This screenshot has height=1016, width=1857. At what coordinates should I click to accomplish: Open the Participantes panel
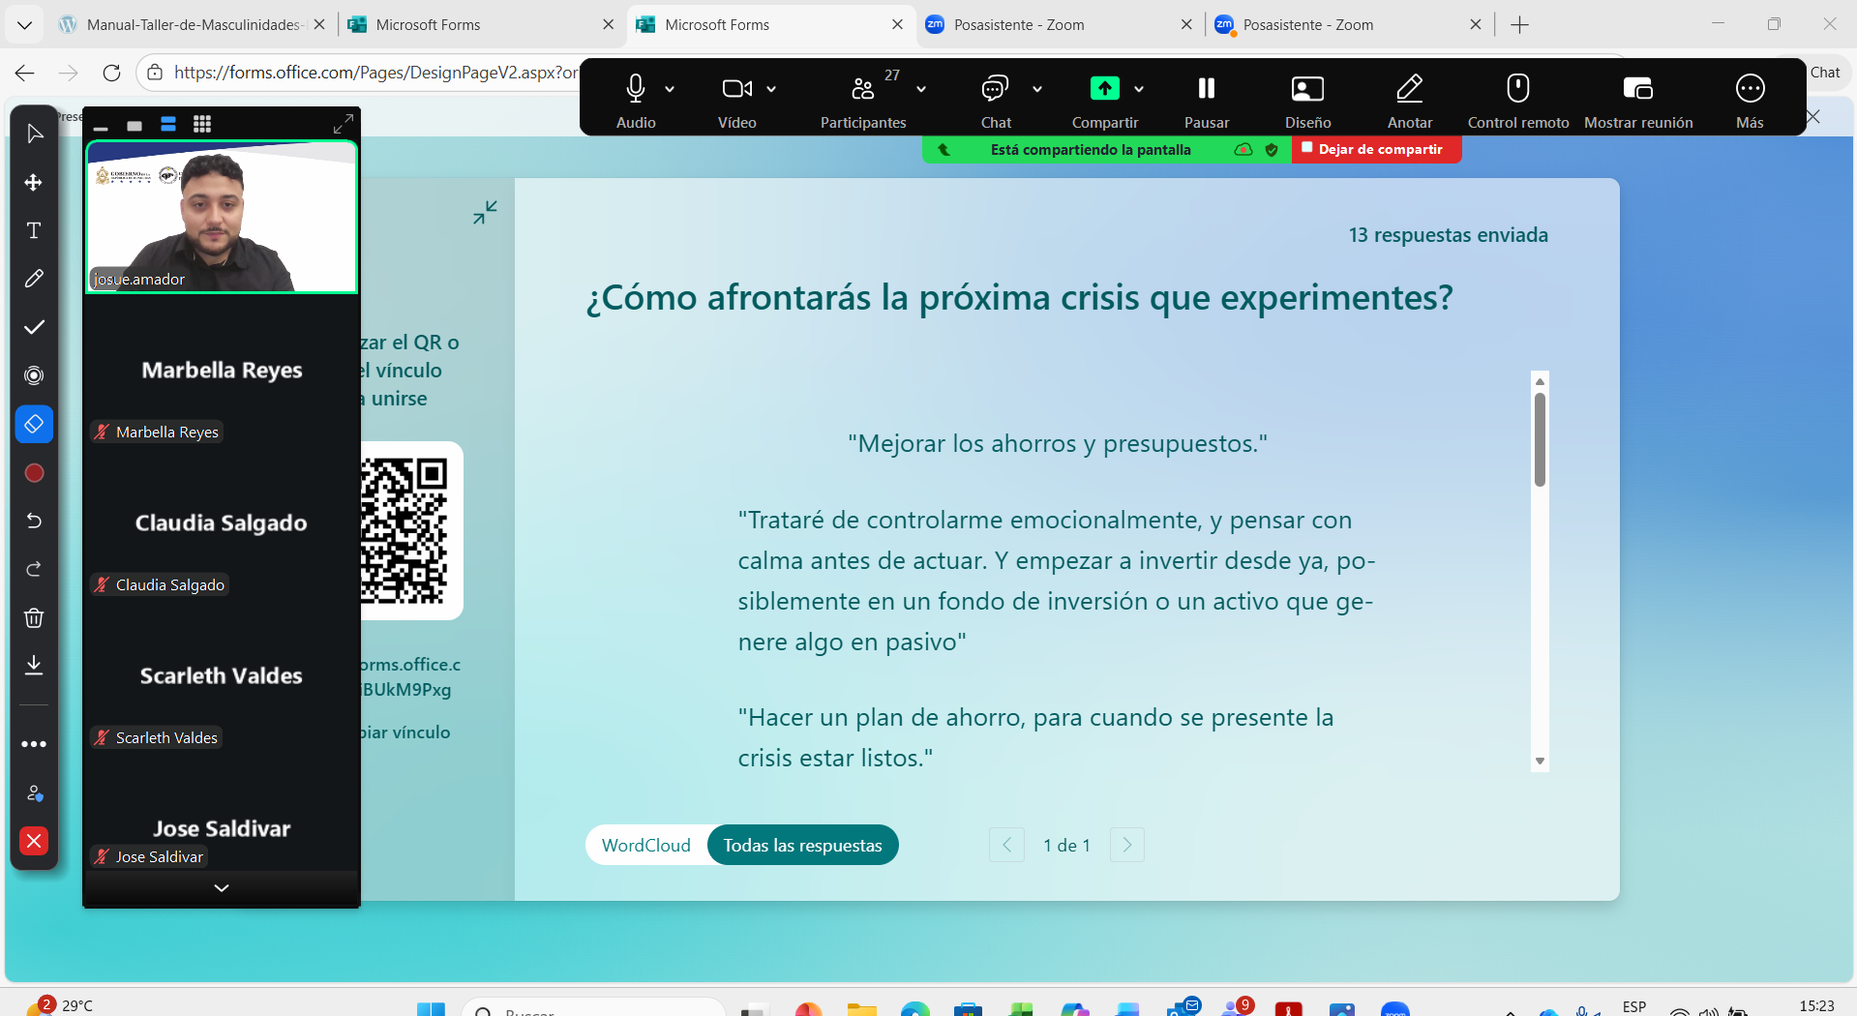click(x=862, y=100)
